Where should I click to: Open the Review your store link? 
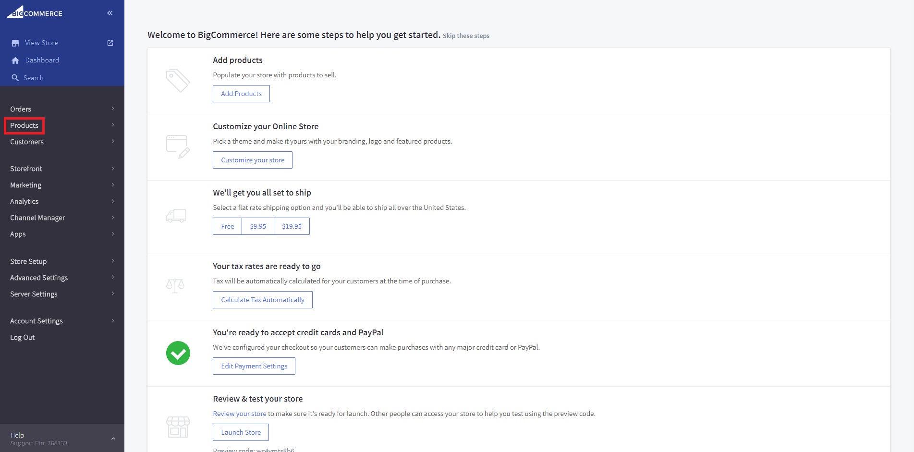pos(240,414)
